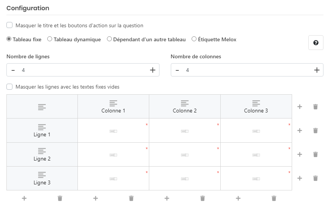The image size is (328, 212).
Task: Delete the Colonne 3 column below table
Action: pos(274,198)
